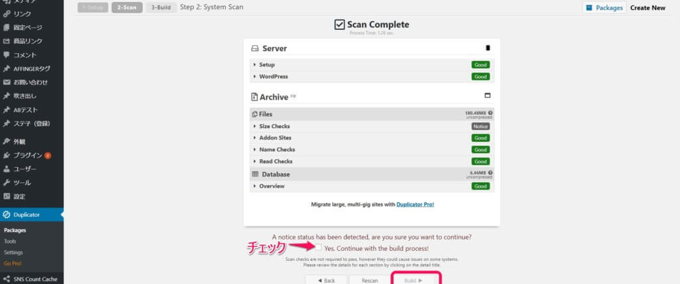The height and width of the screenshot is (284, 680).
Task: Click the Create New link
Action: click(647, 8)
